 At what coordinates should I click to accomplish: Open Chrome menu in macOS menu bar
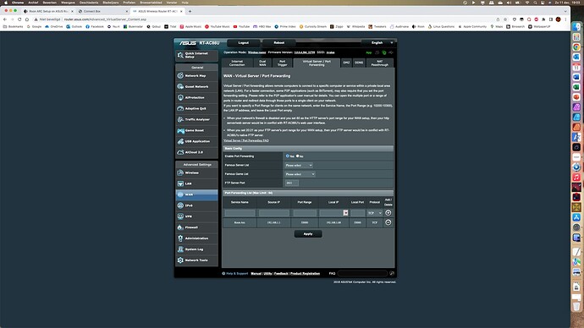point(18,3)
